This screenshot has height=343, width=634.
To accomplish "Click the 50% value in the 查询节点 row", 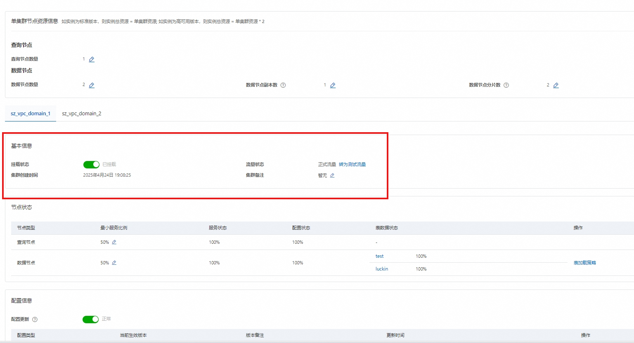I will point(105,242).
